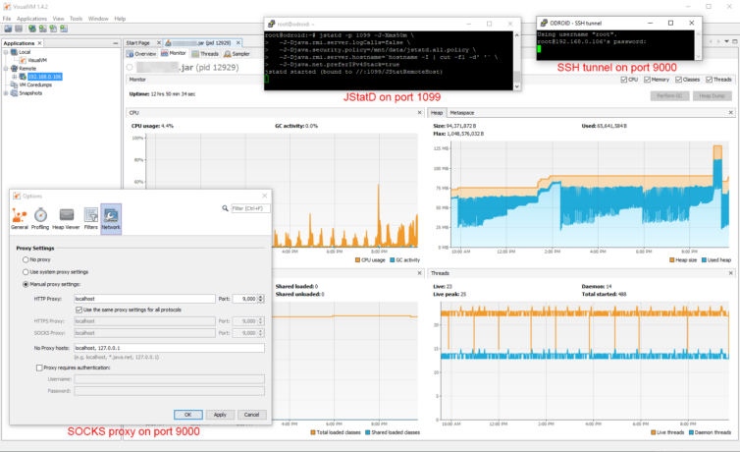Click the No Proxy hosts input field
Image resolution: width=740 pixels, height=452 pixels.
coord(169,348)
